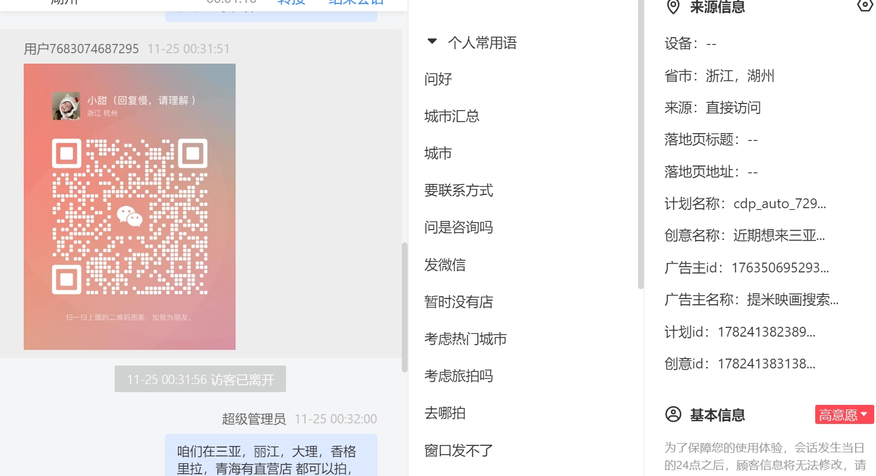Image resolution: width=876 pixels, height=476 pixels.
Task: Select the 暂时没有店 quick phrase
Action: click(x=459, y=302)
